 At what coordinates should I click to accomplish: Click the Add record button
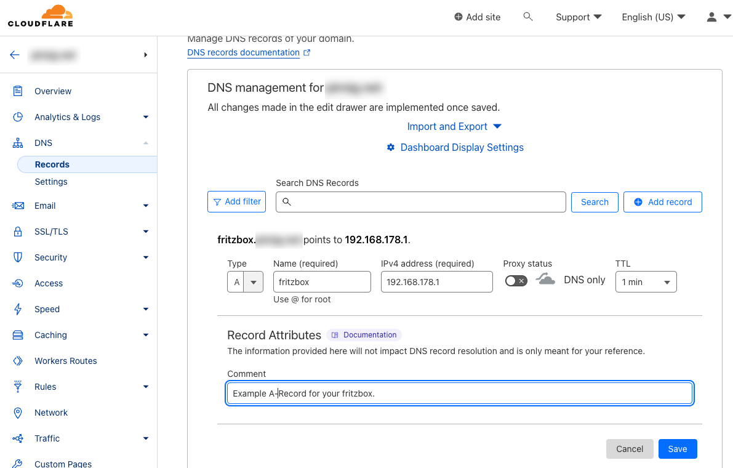coord(662,202)
